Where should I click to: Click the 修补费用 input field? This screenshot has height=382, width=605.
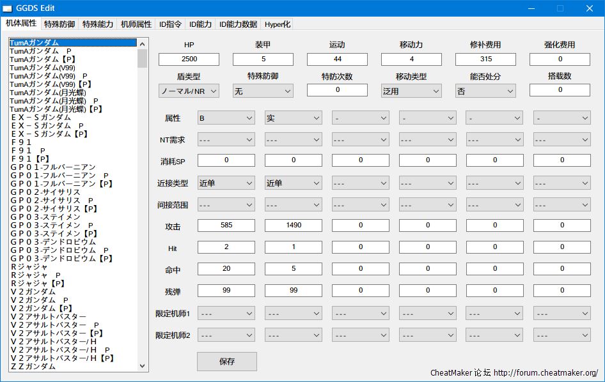485,59
